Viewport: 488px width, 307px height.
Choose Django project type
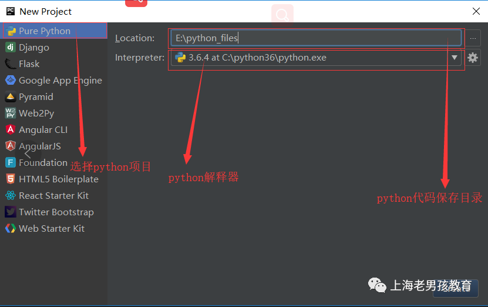(x=54, y=48)
